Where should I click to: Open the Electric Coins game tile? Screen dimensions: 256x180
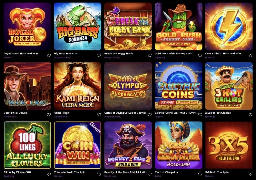pyautogui.click(x=178, y=86)
